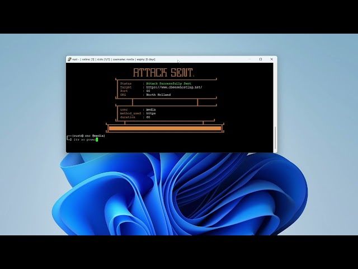Click the 'method_used' field label

pos(130,113)
